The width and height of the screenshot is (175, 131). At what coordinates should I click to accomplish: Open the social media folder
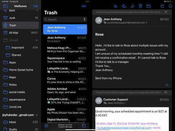pos(20,92)
